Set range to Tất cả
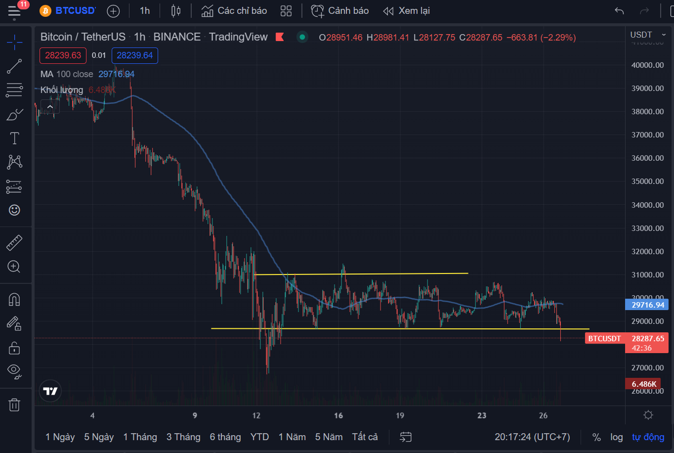Screen dimensions: 674x453 [365, 437]
